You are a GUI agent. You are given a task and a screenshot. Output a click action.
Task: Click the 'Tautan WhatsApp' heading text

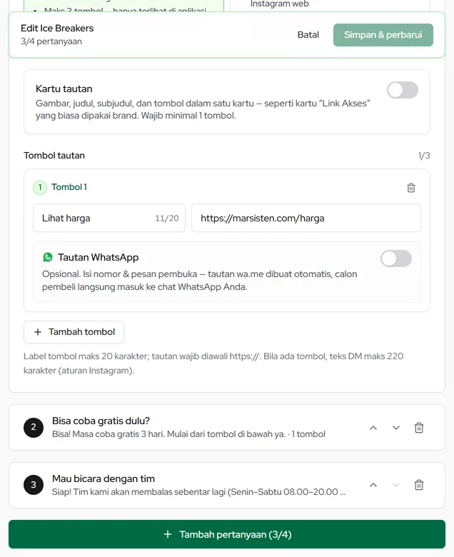[99, 257]
